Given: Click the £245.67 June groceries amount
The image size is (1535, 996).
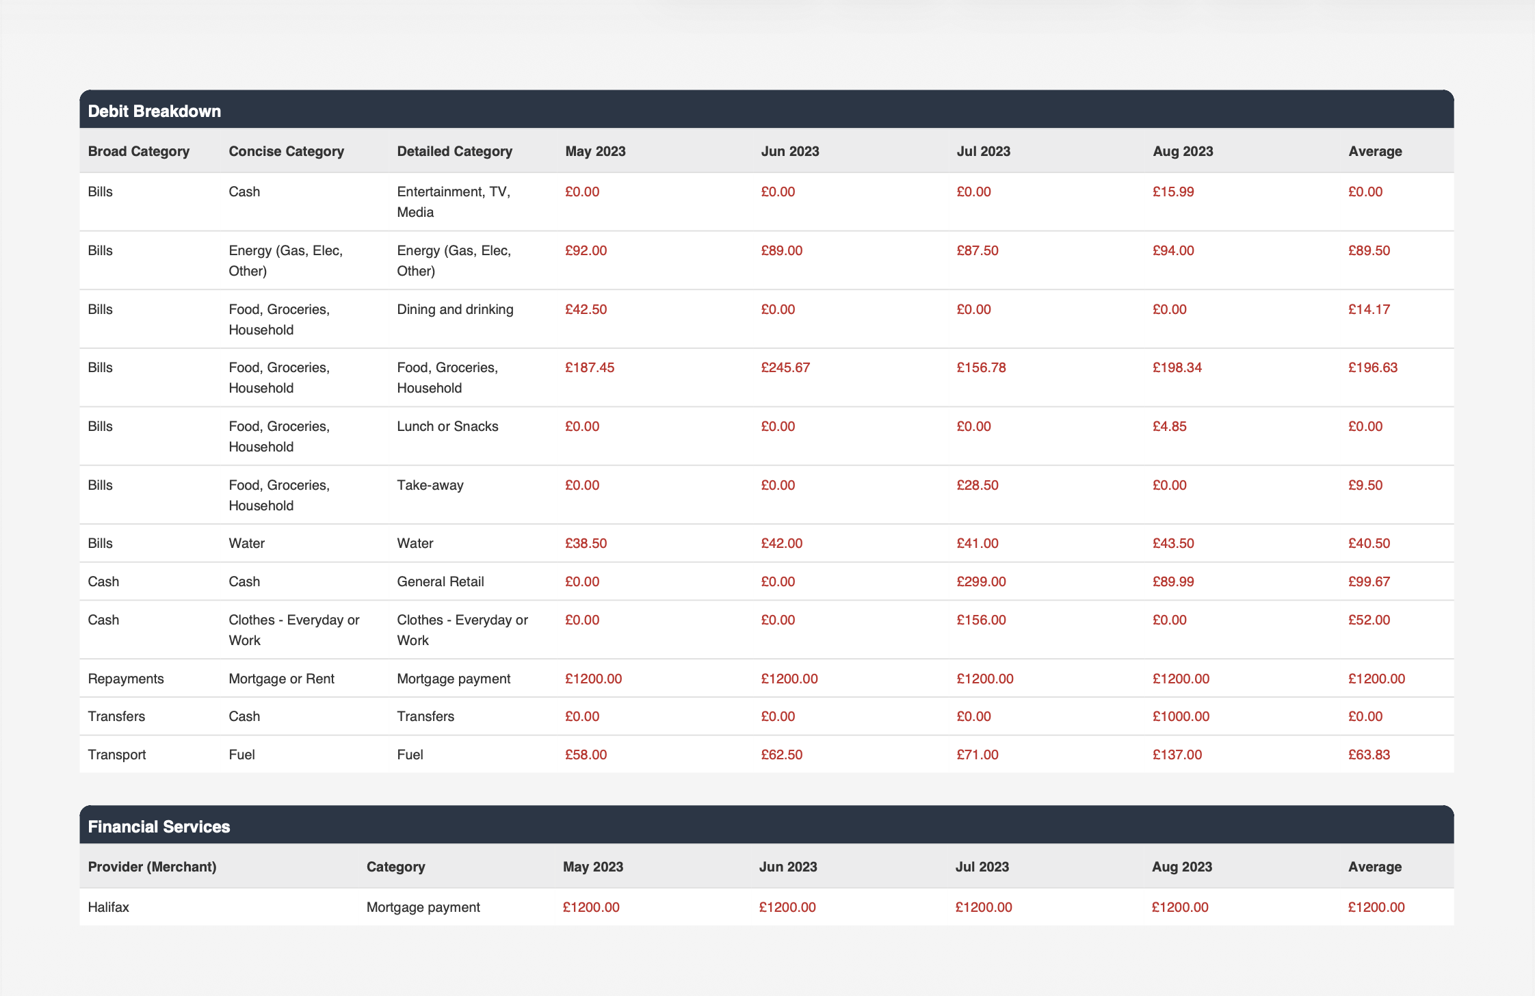Looking at the screenshot, I should click(785, 368).
